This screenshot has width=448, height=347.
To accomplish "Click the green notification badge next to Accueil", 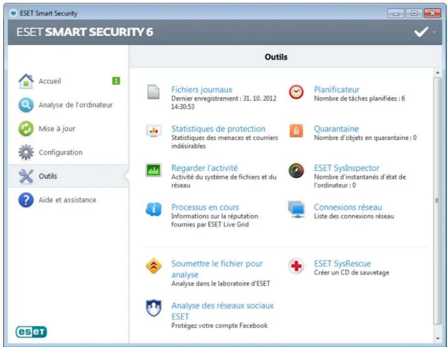I will click(x=116, y=81).
